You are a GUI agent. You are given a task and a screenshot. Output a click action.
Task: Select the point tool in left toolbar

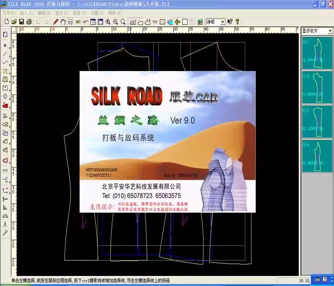5,45
